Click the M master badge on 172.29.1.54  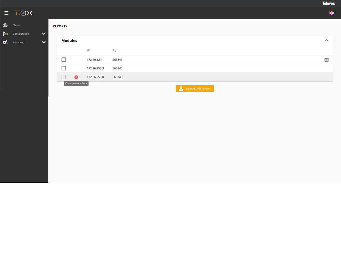point(326,60)
